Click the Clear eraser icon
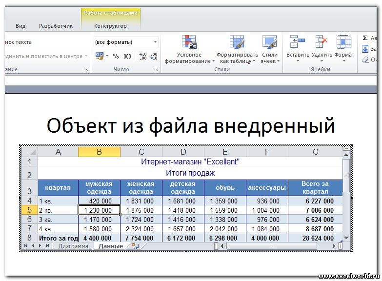 [x=365, y=60]
